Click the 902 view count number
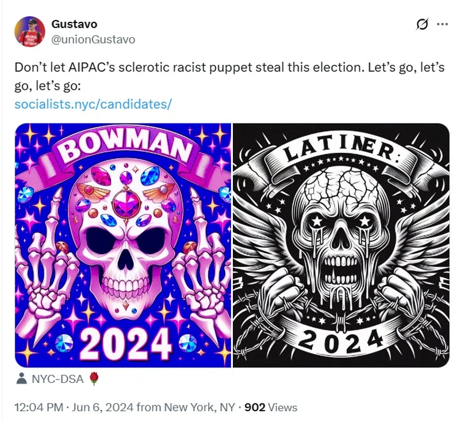The width and height of the screenshot is (460, 422). coord(255,408)
